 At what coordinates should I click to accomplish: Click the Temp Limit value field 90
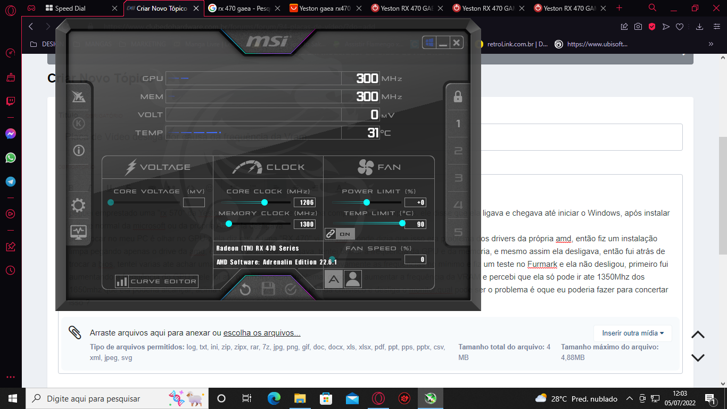(x=415, y=224)
